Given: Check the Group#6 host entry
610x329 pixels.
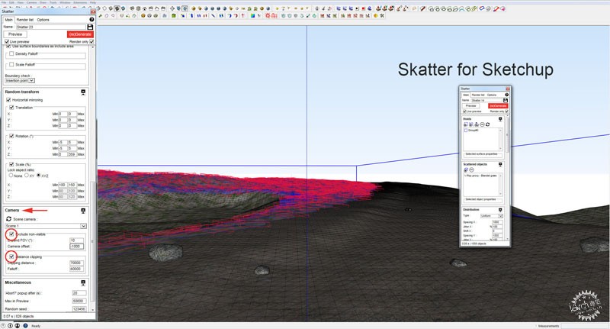Looking at the screenshot, I should 466,131.
